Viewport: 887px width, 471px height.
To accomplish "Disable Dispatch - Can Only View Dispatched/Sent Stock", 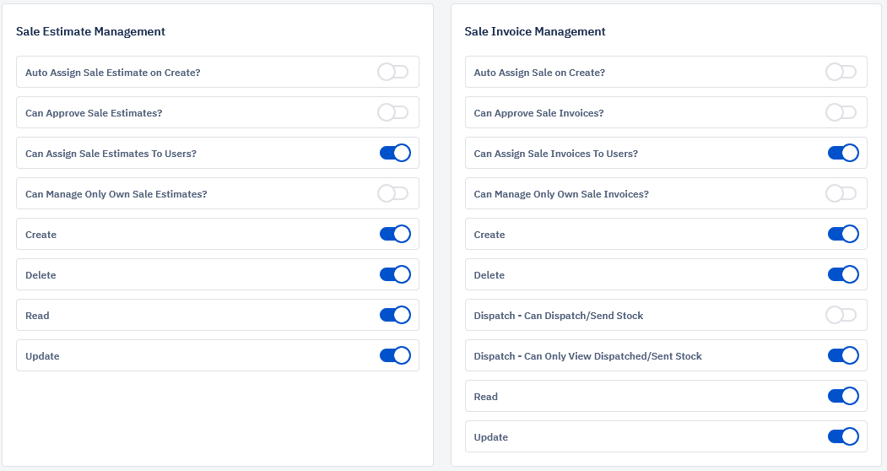I will pyautogui.click(x=843, y=355).
